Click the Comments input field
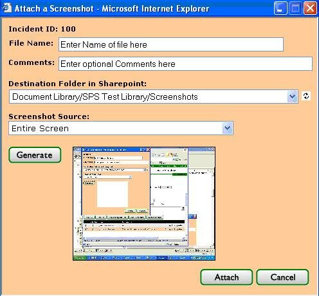This screenshot has height=296, width=319. pyautogui.click(x=185, y=64)
